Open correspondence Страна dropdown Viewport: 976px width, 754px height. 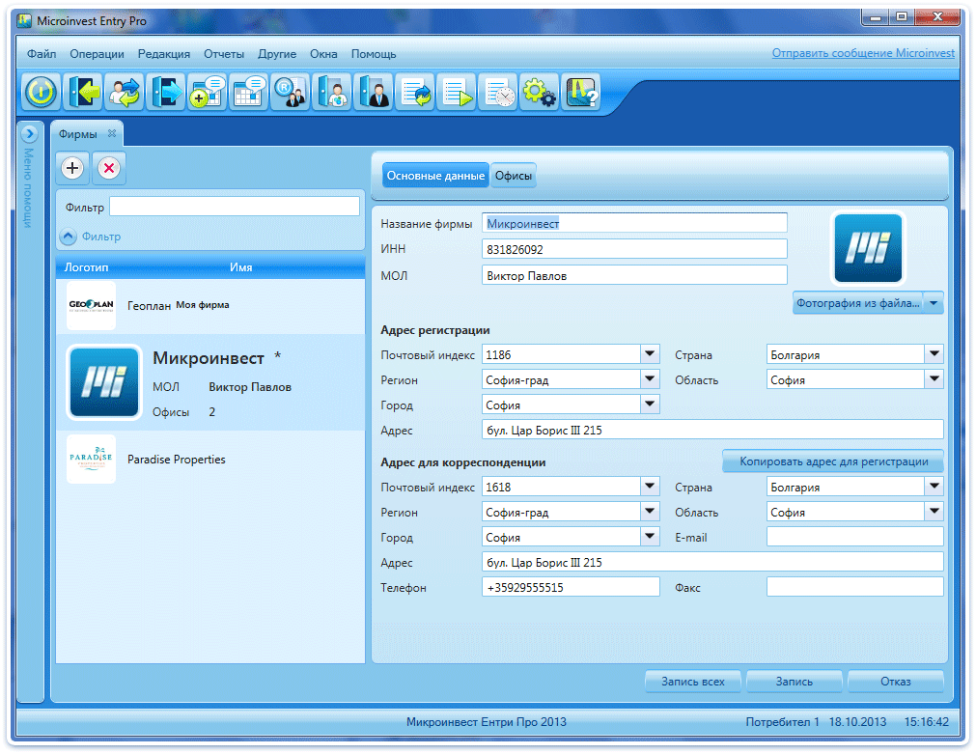934,487
